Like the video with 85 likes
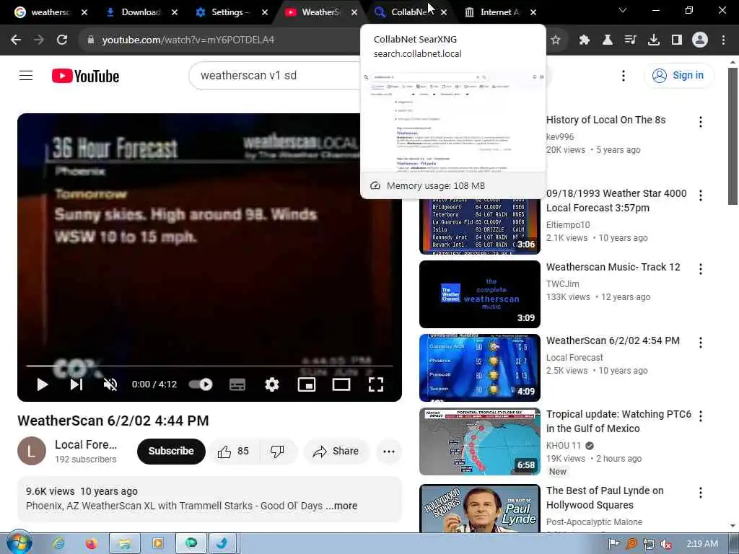Image resolution: width=739 pixels, height=554 pixels. (x=233, y=452)
